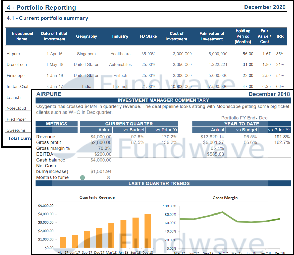Viewport: 294px width, 255px height.
Task: Click the Revenue actual $4,000.00 value
Action: (x=101, y=137)
